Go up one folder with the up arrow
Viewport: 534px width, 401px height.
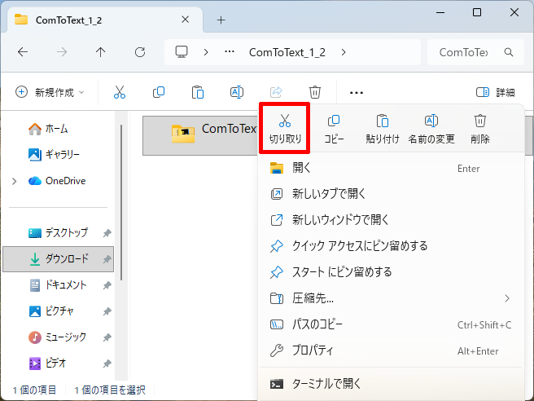[x=100, y=52]
